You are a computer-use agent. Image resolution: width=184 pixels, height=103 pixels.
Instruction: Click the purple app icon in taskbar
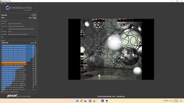point(103,101)
